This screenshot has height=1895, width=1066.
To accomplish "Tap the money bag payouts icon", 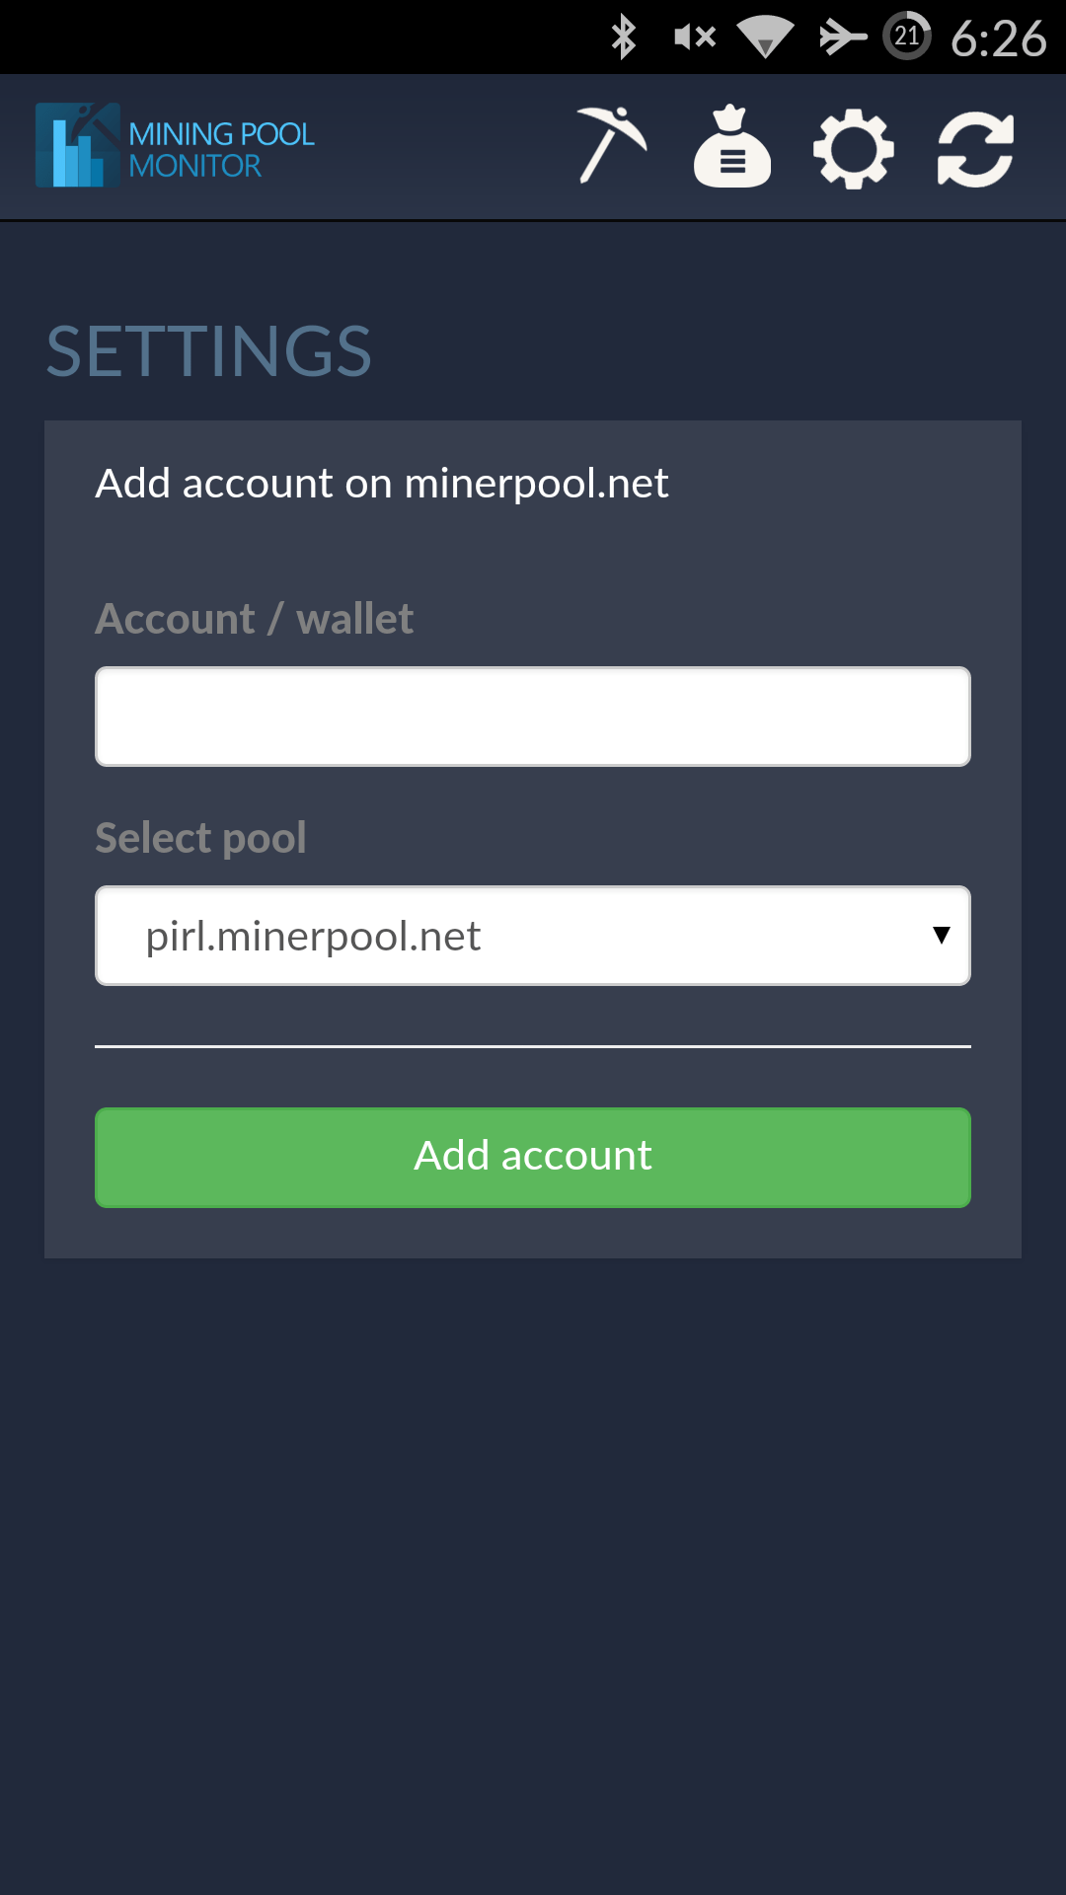I will click(731, 147).
